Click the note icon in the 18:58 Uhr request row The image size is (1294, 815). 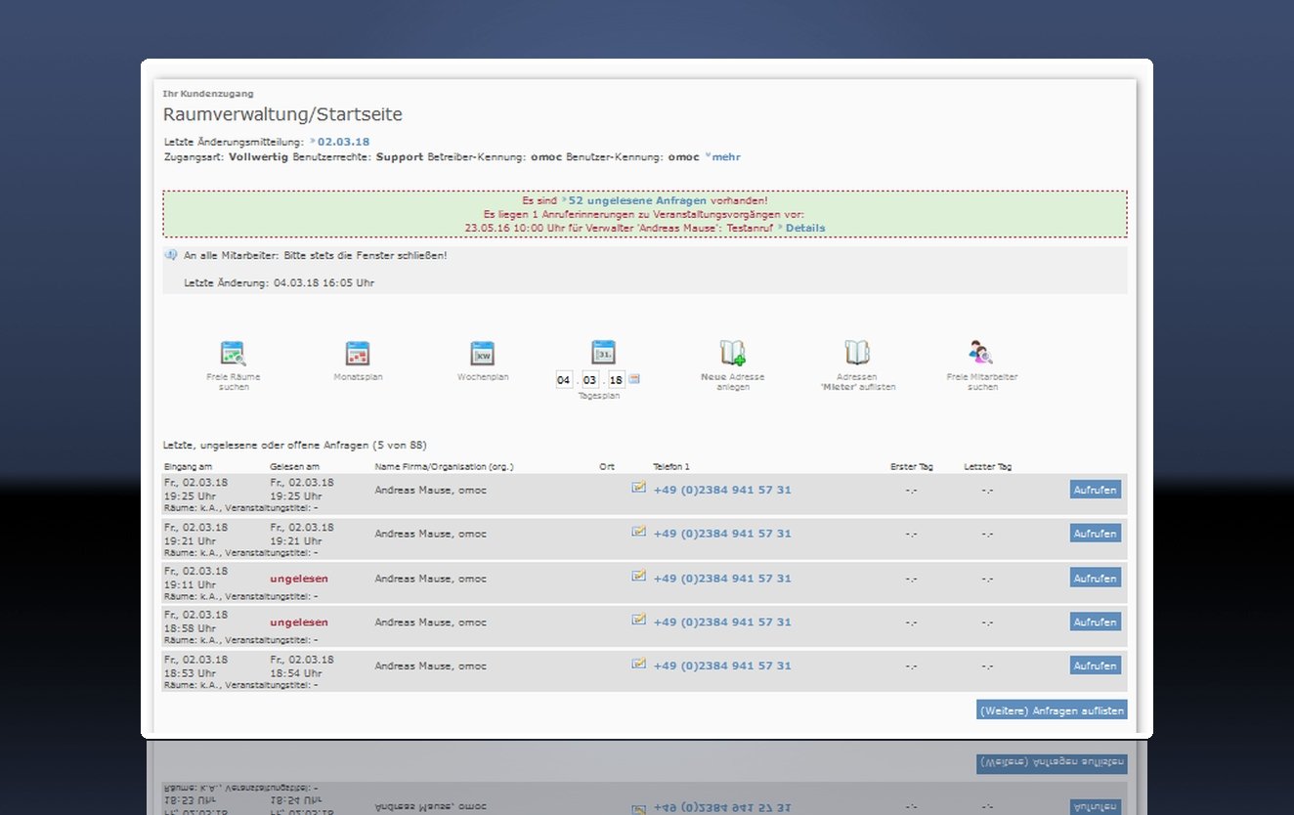pyautogui.click(x=639, y=620)
